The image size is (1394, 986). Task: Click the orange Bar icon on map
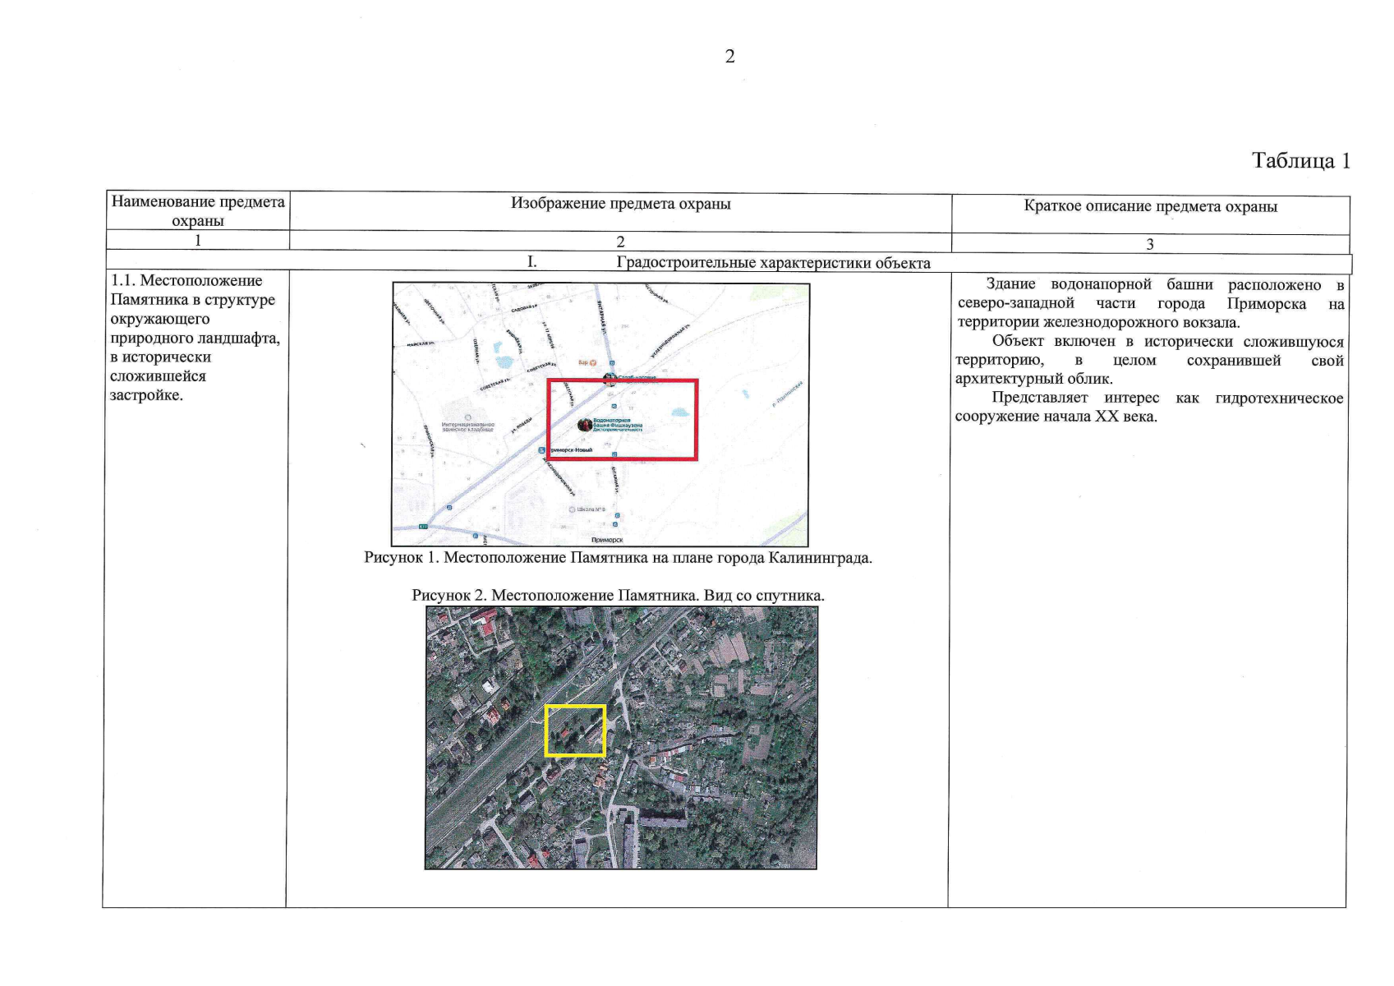593,362
